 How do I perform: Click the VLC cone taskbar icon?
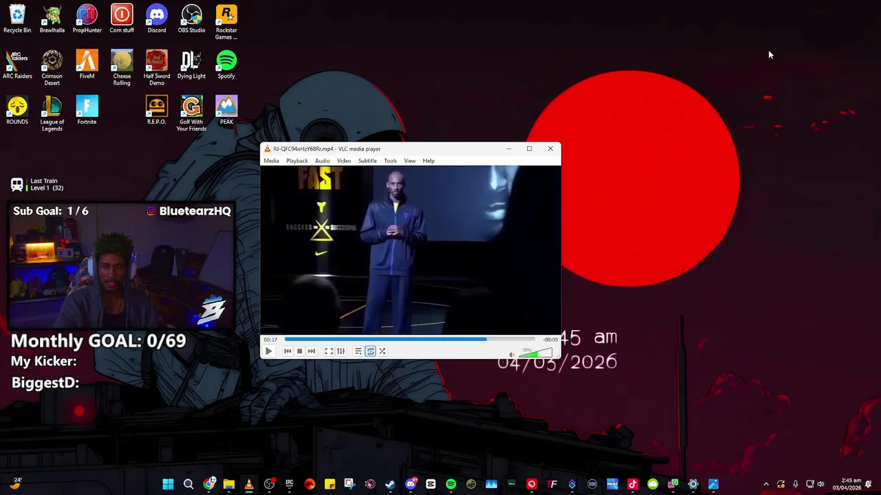pyautogui.click(x=248, y=485)
